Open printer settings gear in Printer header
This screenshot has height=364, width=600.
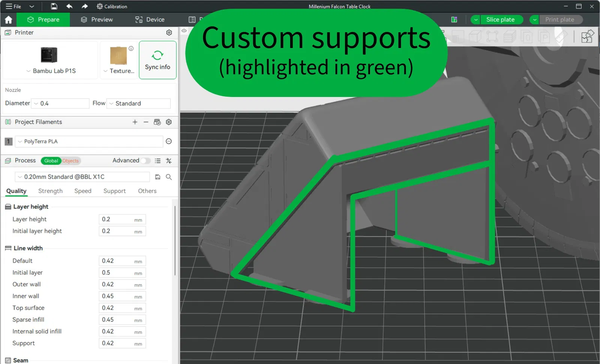pyautogui.click(x=169, y=33)
